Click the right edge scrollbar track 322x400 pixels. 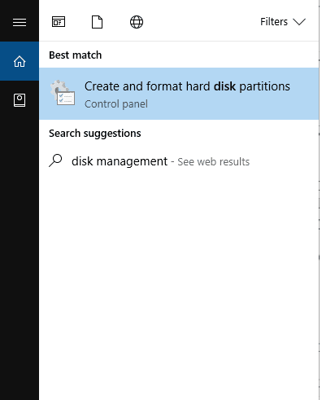click(x=320, y=200)
